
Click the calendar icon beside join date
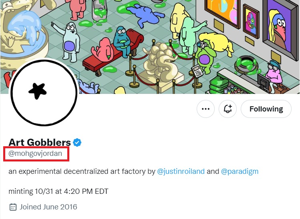click(13, 207)
